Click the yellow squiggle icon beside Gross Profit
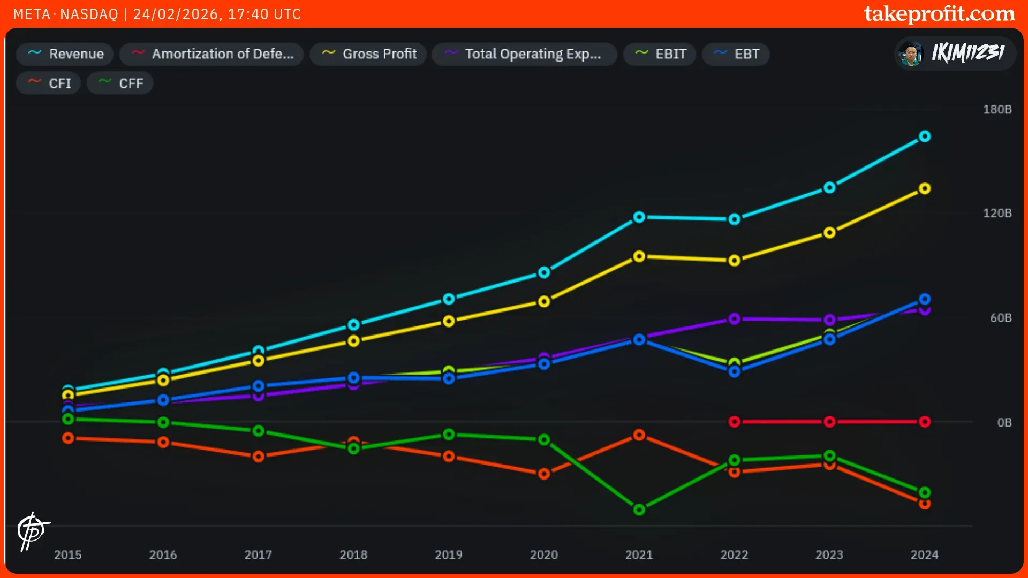This screenshot has width=1028, height=578. tap(328, 53)
